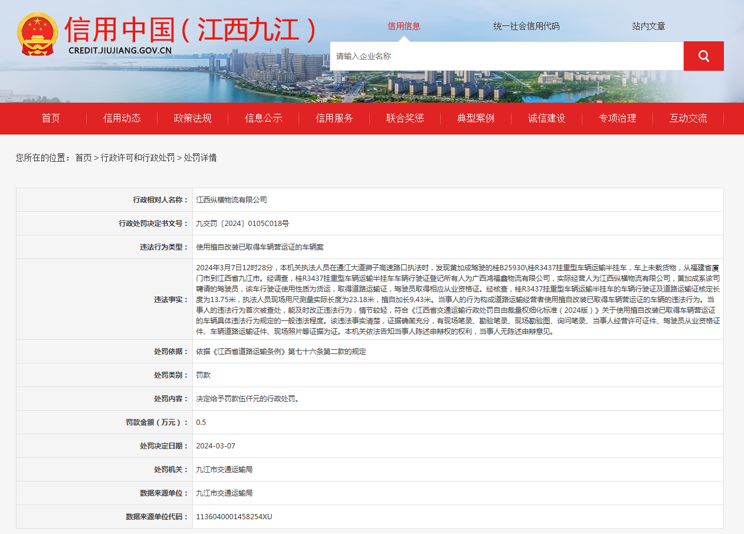This screenshot has height=534, width=744.
Task: Open the 典型案例 navigation item
Action: coord(475,118)
